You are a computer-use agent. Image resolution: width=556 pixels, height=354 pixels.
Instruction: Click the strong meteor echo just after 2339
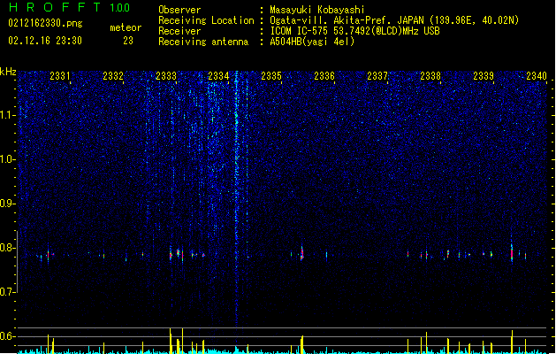(x=512, y=252)
